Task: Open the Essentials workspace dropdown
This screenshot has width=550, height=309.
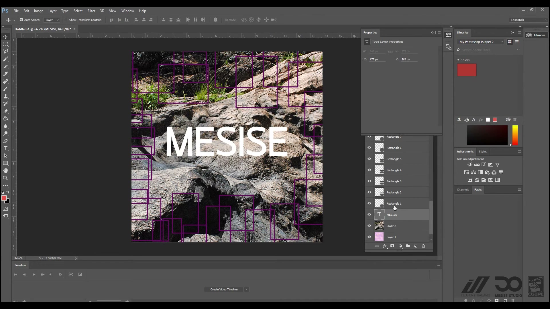Action: [x=529, y=20]
